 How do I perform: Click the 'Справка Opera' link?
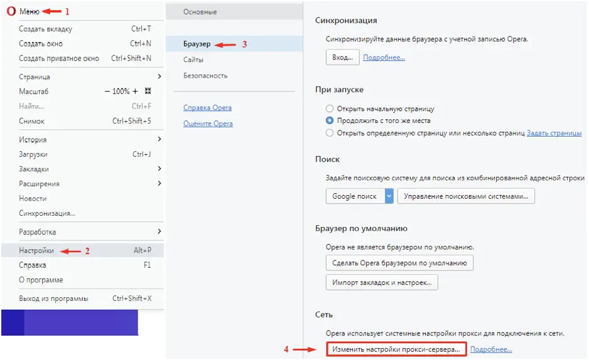208,107
